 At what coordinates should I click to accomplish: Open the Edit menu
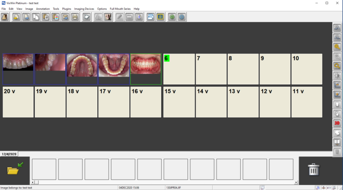point(11,9)
